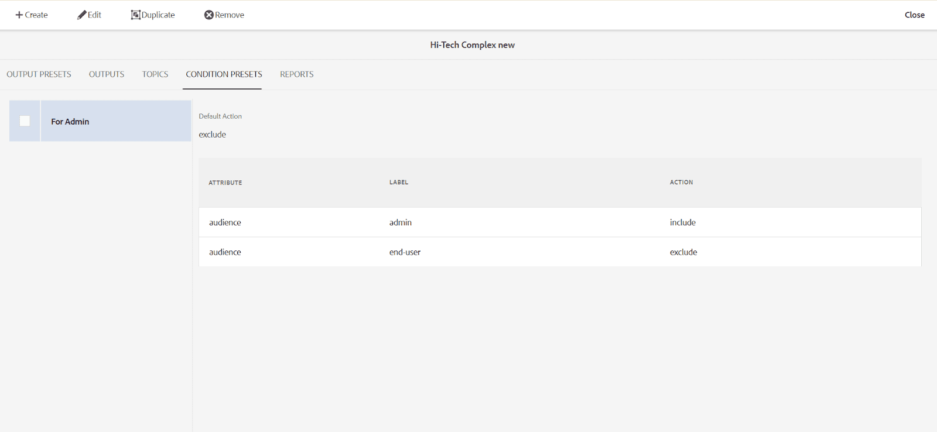This screenshot has width=937, height=432.
Task: Select the end-user label cell
Action: click(x=405, y=252)
